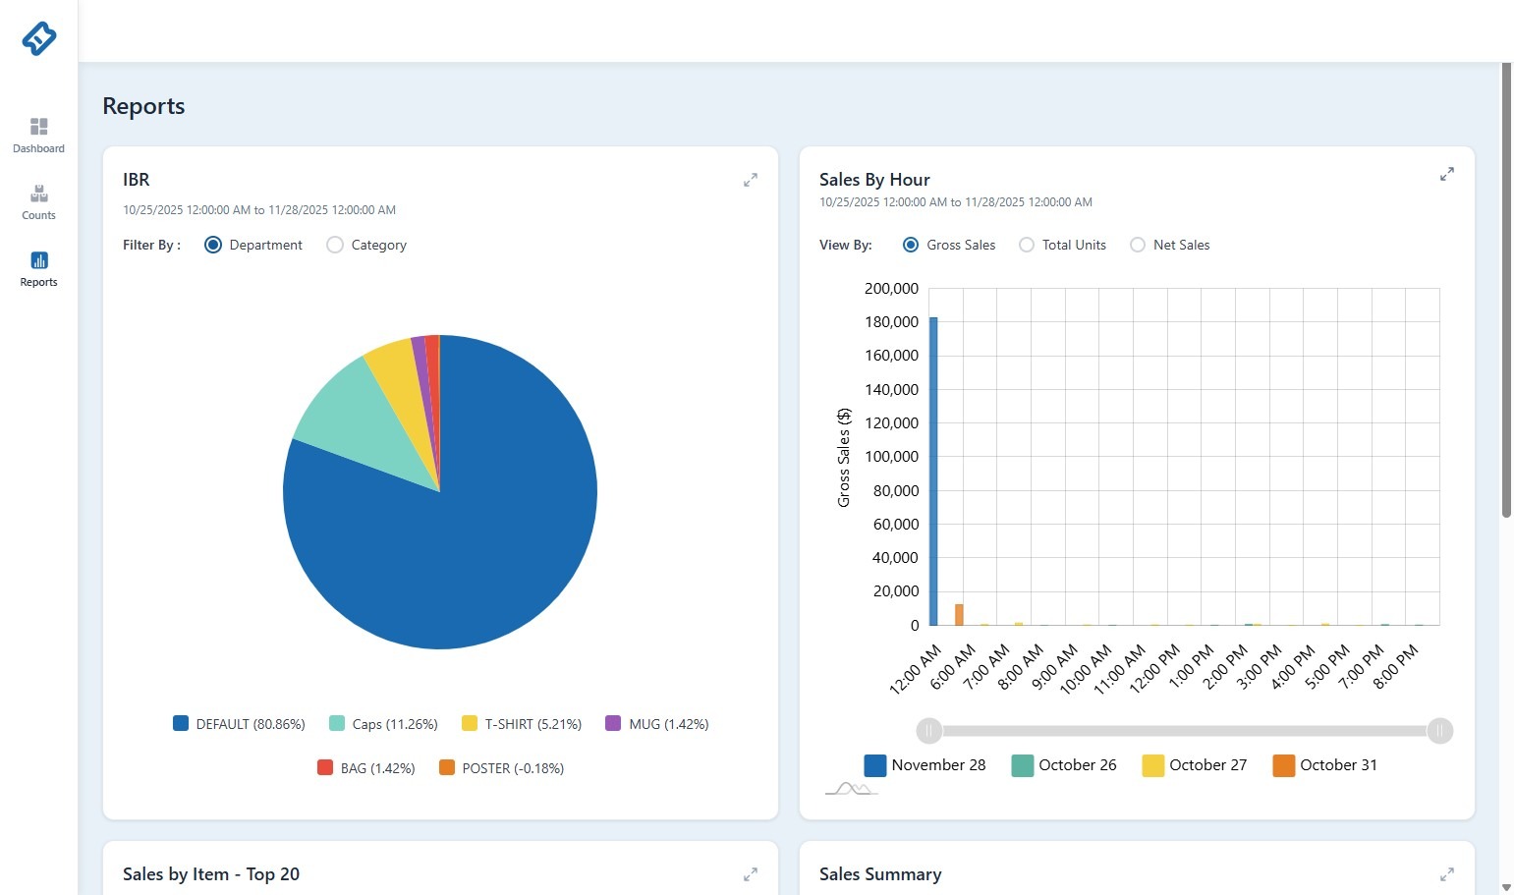Toggle November 28 series in legend
Screen dimensions: 1514x895
925,765
